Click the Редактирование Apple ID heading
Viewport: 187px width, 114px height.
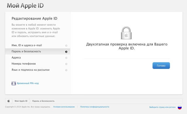[x=34, y=19]
